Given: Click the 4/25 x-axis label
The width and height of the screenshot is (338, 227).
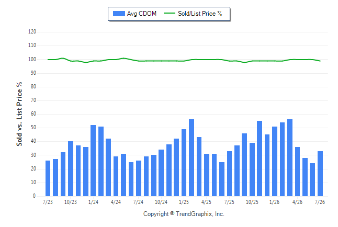Looking at the screenshot, I should tap(206, 202).
